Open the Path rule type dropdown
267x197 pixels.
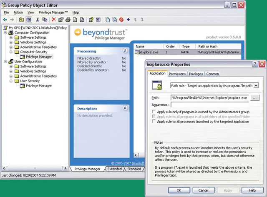tap(256, 86)
